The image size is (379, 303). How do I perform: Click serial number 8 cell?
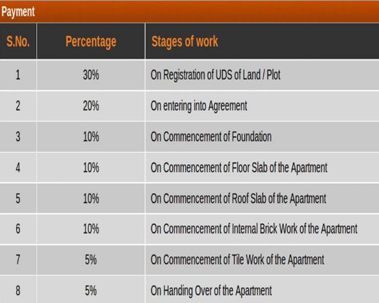point(18,291)
